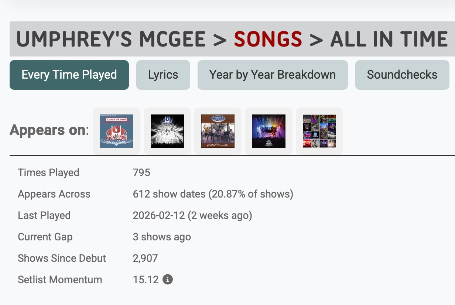
Task: Open the blue-lit concert stage album cover
Action: click(269, 131)
